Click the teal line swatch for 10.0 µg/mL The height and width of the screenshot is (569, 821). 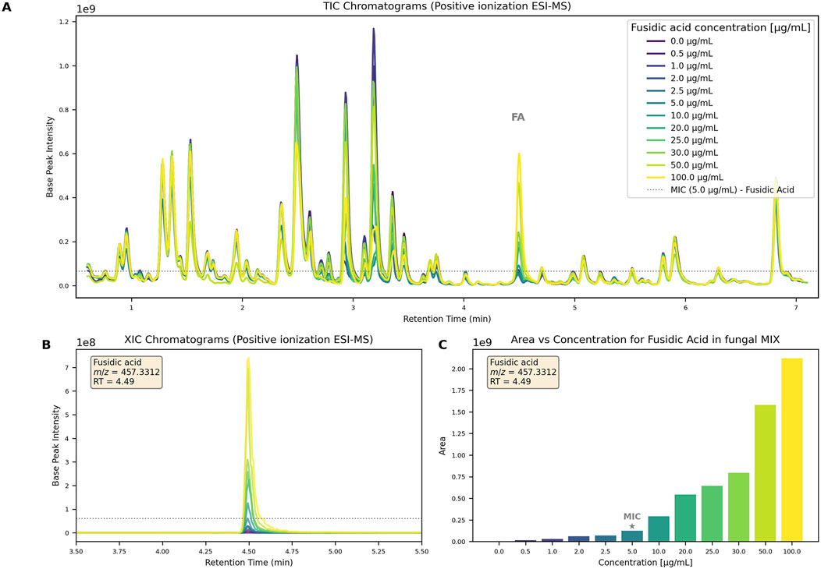coord(656,115)
